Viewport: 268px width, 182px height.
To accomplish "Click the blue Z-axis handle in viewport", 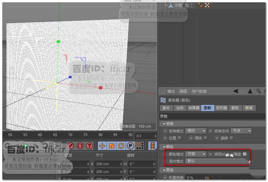I will click(70, 77).
